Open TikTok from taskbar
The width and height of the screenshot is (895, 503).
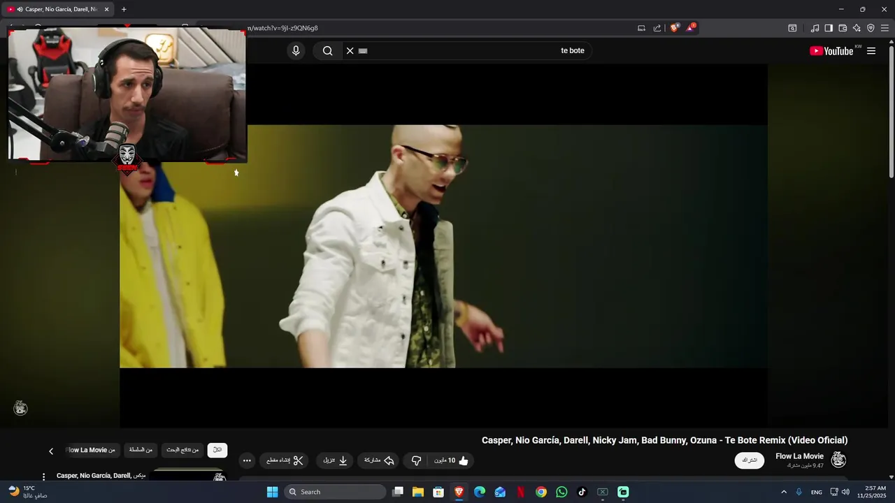click(x=582, y=492)
